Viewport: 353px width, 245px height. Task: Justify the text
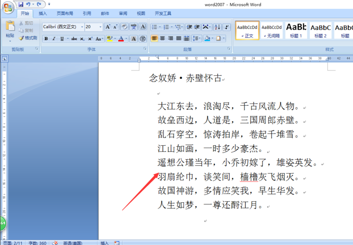[179, 39]
